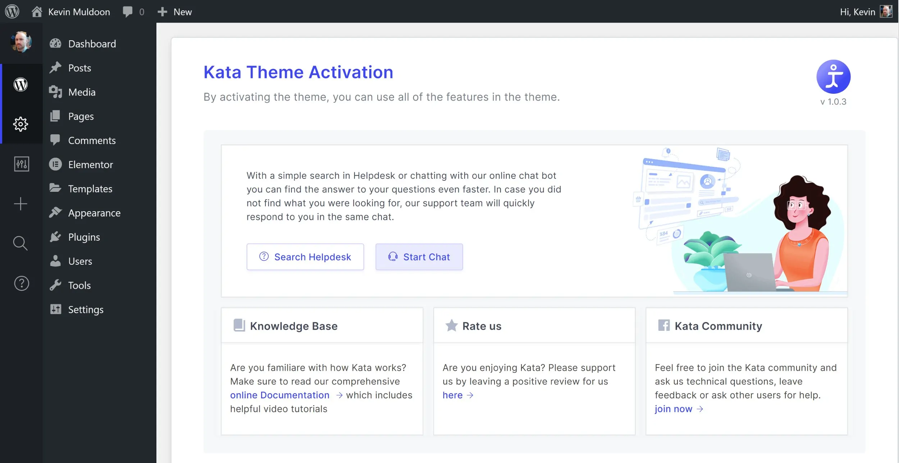Image resolution: width=899 pixels, height=463 pixels.
Task: Open the Elementor menu item
Action: 90,165
